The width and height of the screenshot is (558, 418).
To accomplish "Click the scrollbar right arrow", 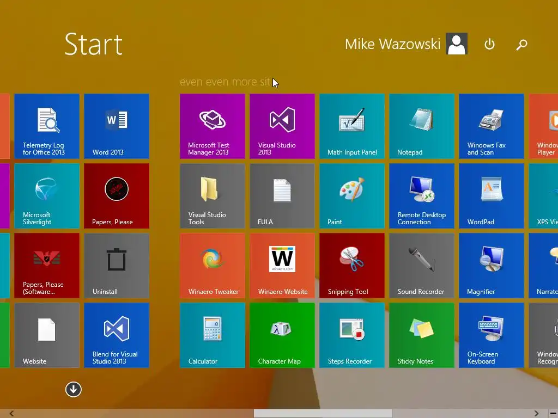I will click(537, 414).
